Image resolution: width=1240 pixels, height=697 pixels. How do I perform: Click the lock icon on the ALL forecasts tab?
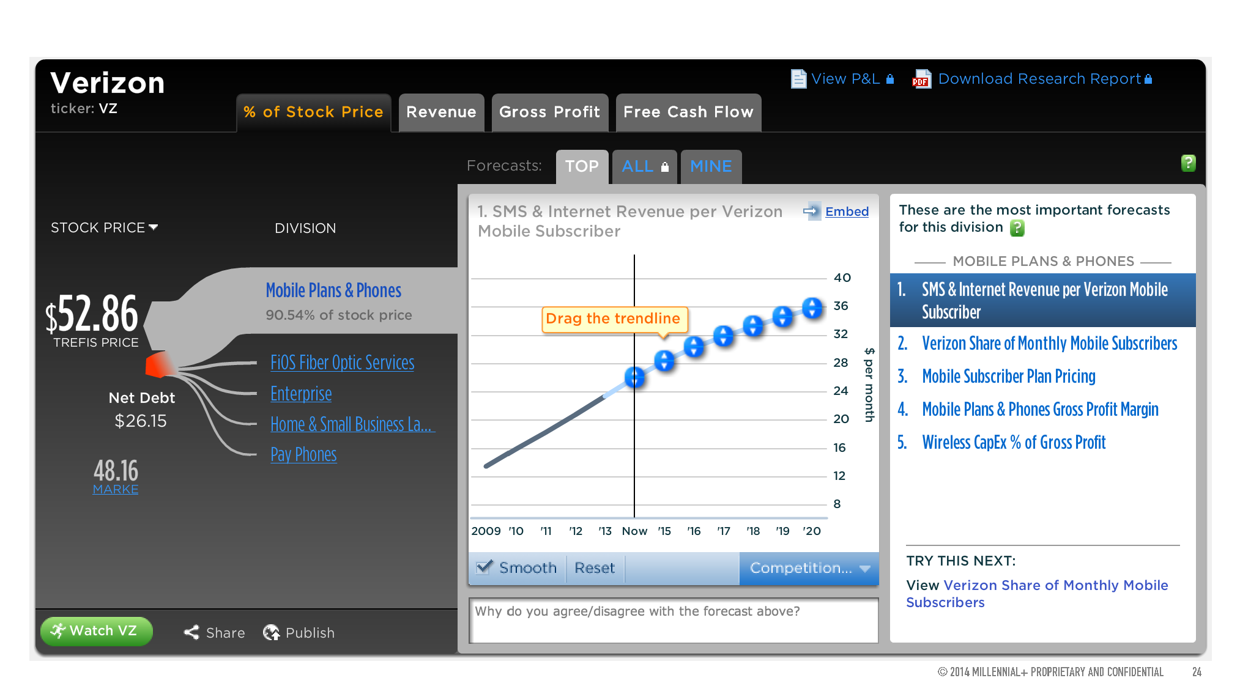coord(665,166)
